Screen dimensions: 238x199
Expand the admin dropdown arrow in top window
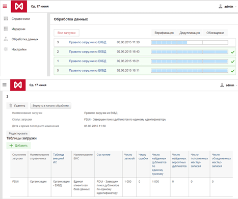pyautogui.click(x=236, y=7)
